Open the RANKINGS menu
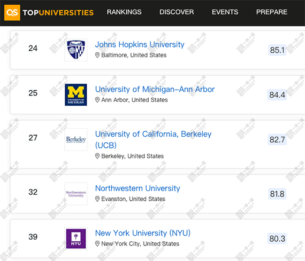Screen dimensions: 305x261 coord(124,12)
